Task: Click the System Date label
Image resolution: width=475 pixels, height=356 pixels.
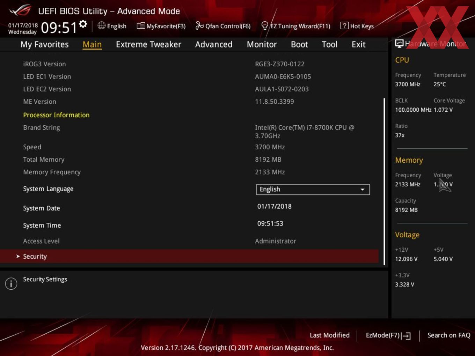Action: click(42, 208)
